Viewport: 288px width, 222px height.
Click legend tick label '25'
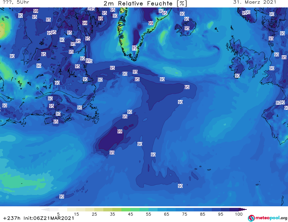tap(94, 214)
